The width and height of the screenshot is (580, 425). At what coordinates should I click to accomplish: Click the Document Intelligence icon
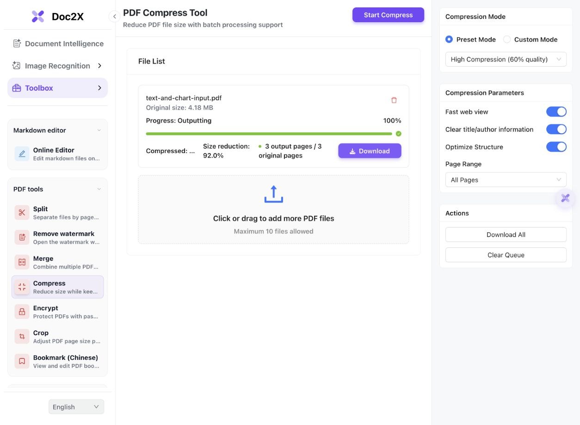[17, 43]
